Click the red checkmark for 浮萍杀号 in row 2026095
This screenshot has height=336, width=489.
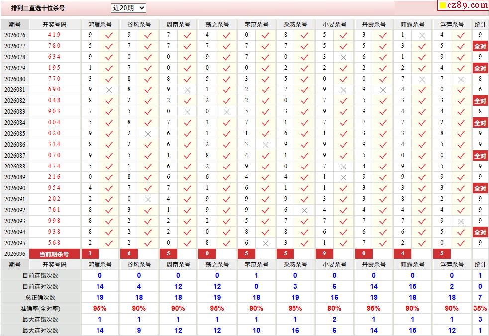(461, 243)
